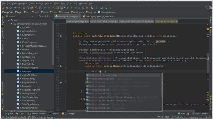Open the Navigate menu

(23, 4)
